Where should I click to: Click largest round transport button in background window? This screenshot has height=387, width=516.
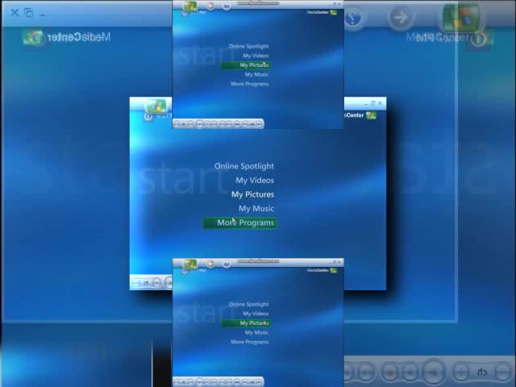434,372
